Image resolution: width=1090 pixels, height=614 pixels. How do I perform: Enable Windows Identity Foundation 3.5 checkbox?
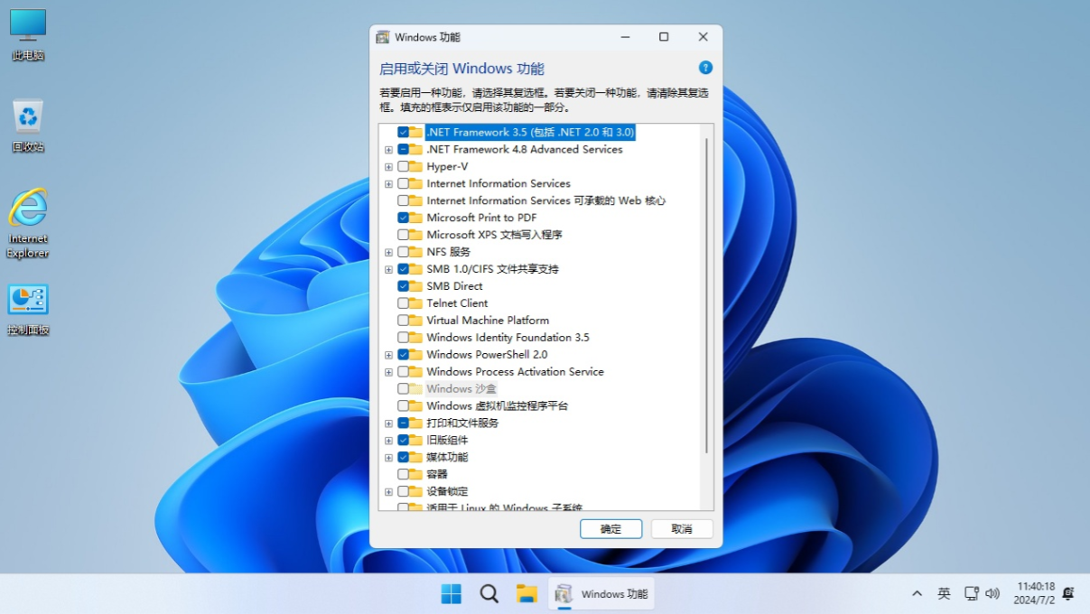point(403,338)
